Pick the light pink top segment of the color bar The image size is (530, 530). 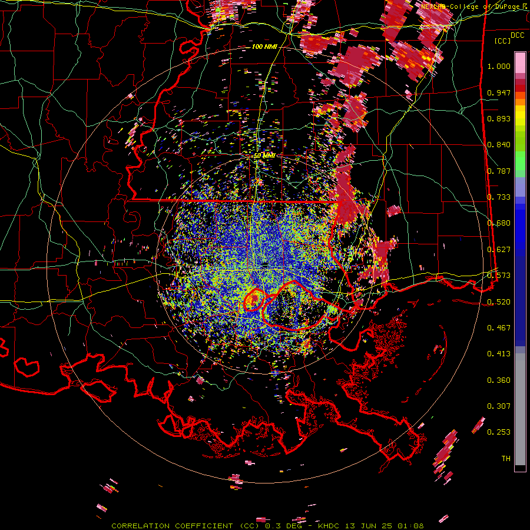[x=520, y=62]
